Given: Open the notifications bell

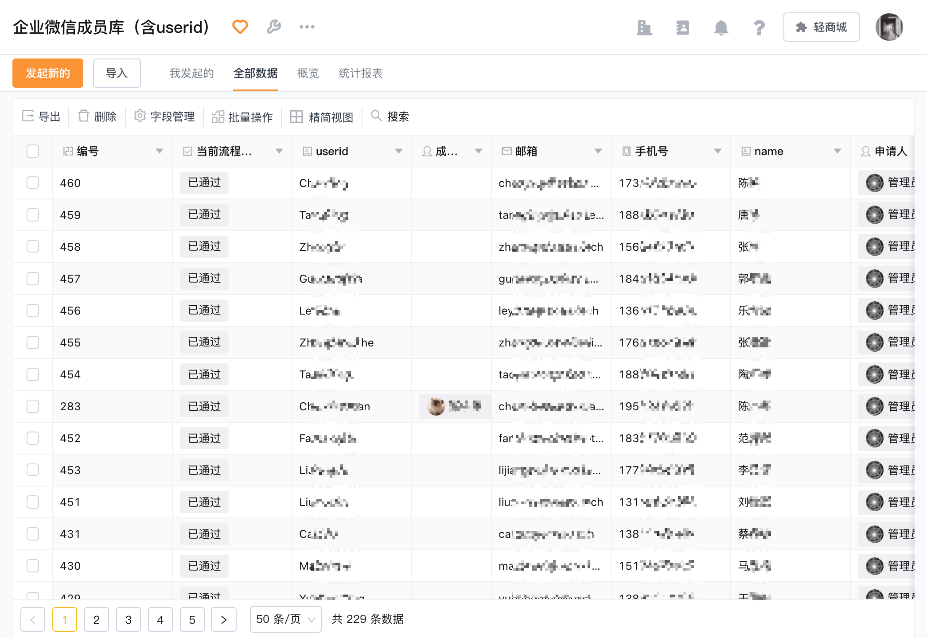Looking at the screenshot, I should (721, 27).
